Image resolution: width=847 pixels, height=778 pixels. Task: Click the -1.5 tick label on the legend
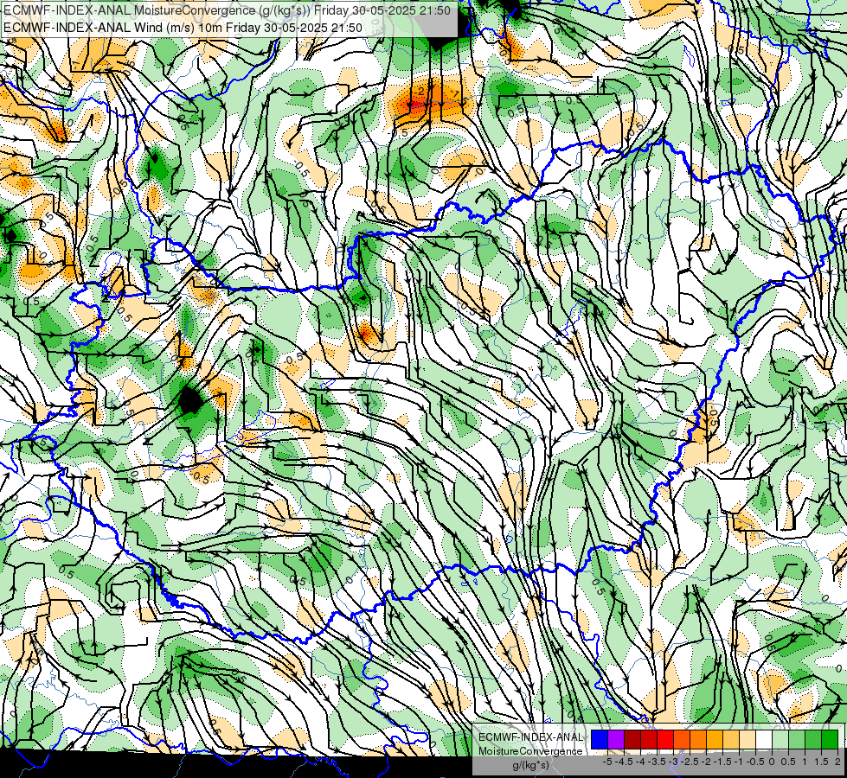(722, 762)
